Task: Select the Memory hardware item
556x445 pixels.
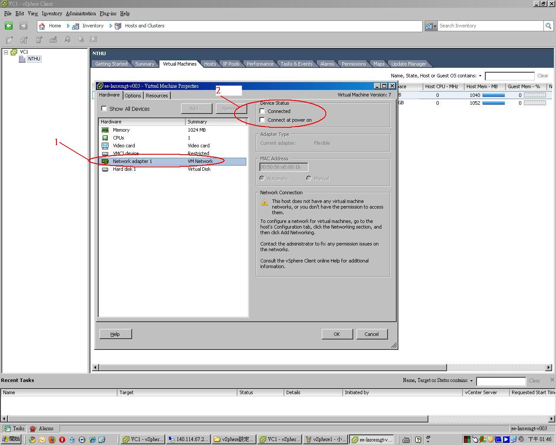Action: pyautogui.click(x=121, y=130)
